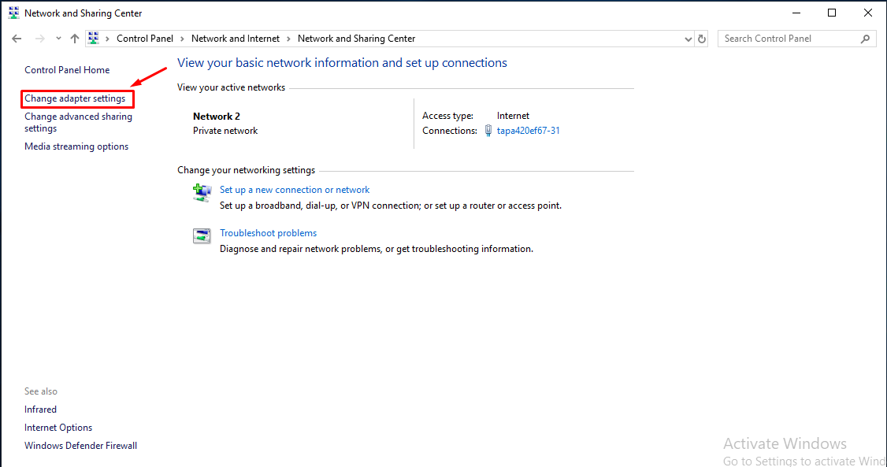Click the Forward navigation arrow
Screen dimensions: 887x467
(39, 39)
